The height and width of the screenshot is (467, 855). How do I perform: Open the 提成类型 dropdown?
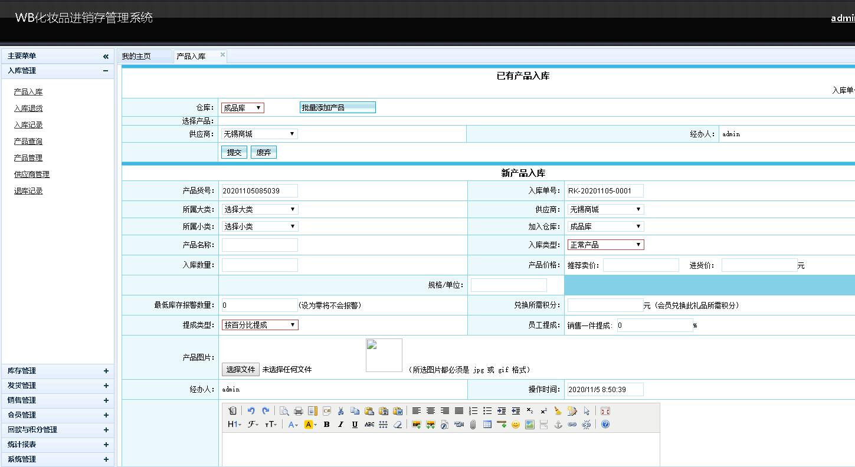pyautogui.click(x=260, y=325)
